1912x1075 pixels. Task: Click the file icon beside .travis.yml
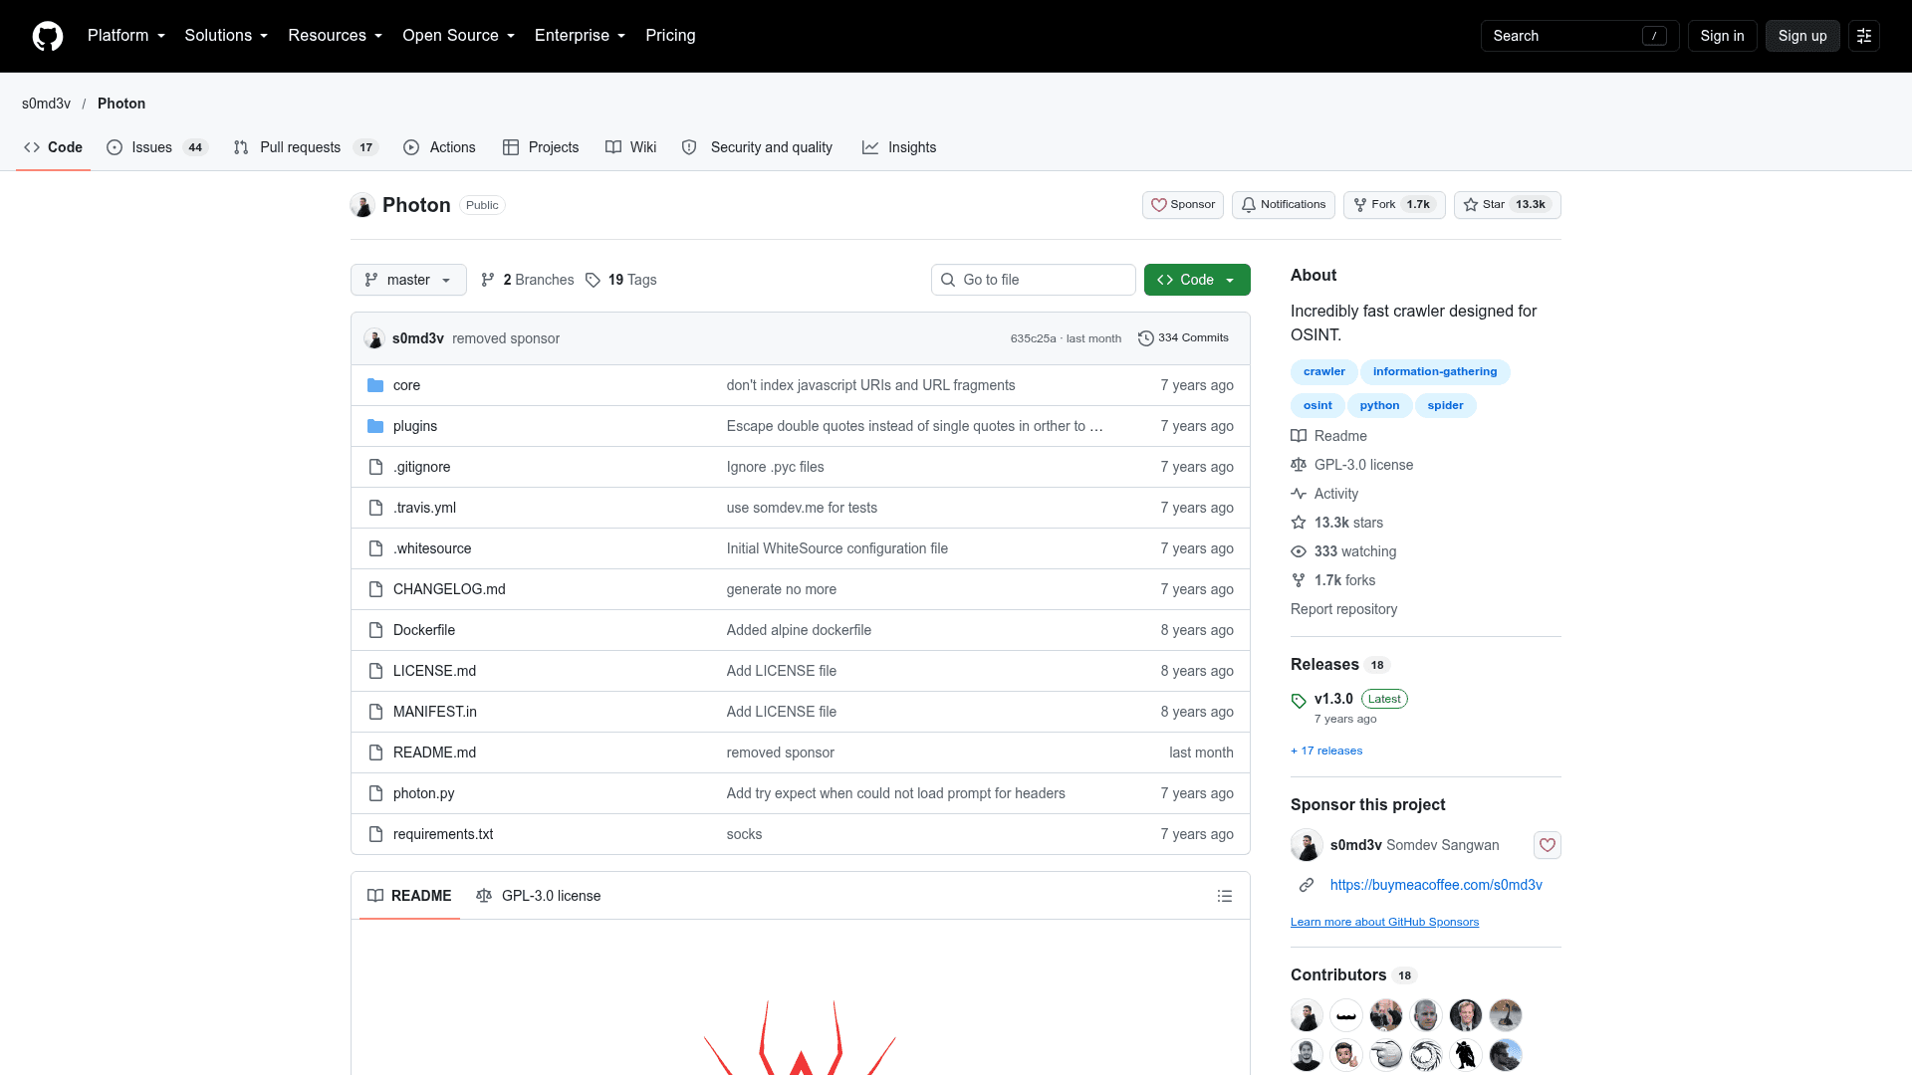375,508
